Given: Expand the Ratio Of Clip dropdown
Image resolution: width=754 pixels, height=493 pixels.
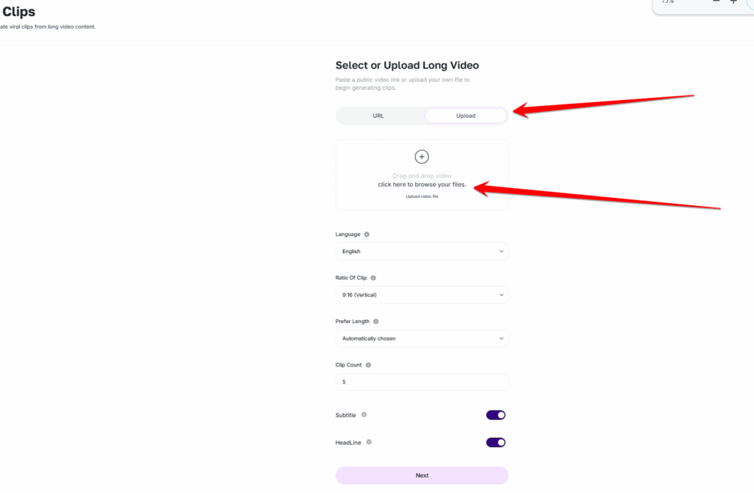Looking at the screenshot, I should click(x=422, y=295).
